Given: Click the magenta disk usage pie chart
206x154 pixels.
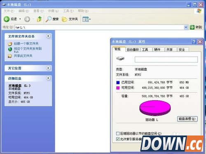Looking at the screenshot, I should pyautogui.click(x=155, y=108).
